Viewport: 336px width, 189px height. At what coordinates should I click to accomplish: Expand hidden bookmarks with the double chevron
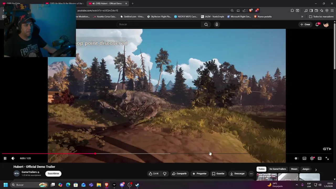pos(302,17)
